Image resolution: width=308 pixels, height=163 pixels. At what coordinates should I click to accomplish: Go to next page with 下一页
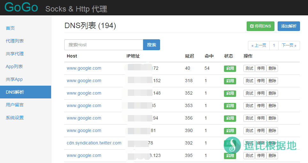pos(289,45)
